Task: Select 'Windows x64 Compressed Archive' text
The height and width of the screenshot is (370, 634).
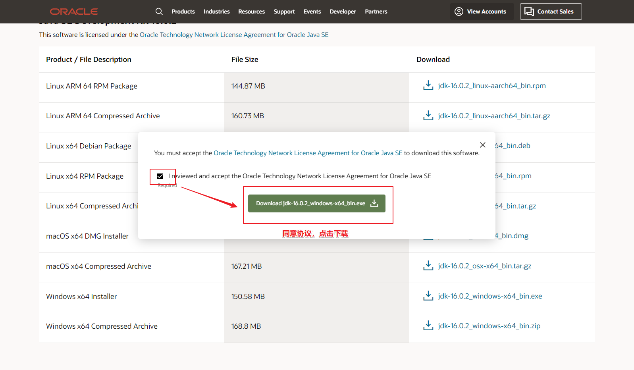Action: tap(102, 326)
